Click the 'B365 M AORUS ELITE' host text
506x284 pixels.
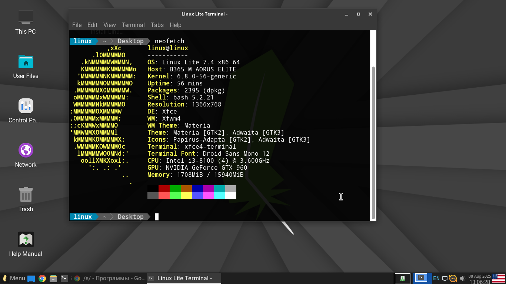coord(203,69)
